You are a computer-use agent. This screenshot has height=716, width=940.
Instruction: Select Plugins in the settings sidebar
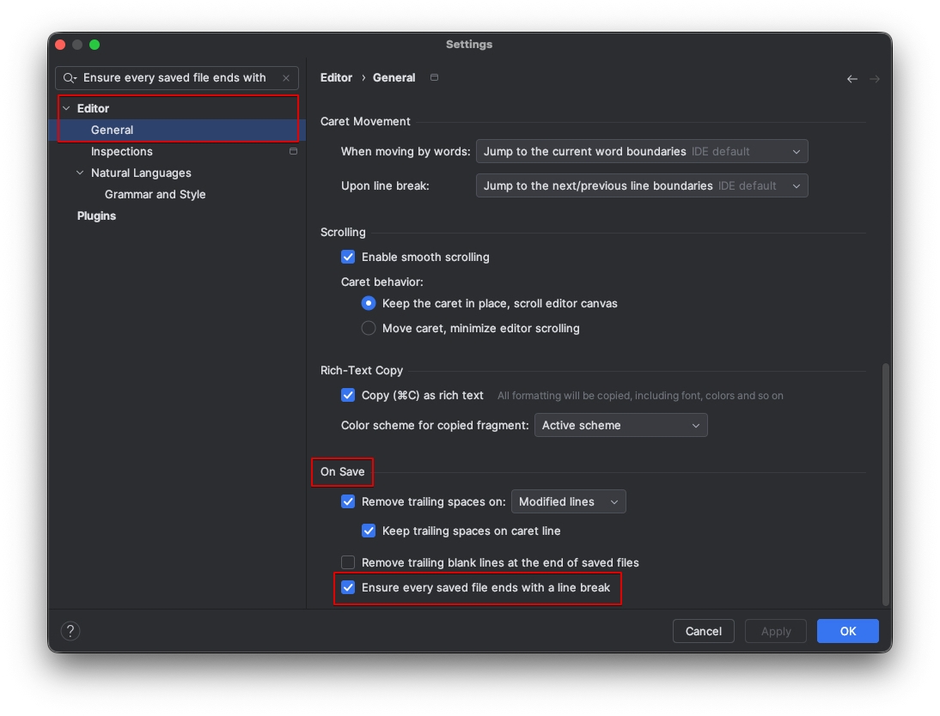click(x=96, y=216)
